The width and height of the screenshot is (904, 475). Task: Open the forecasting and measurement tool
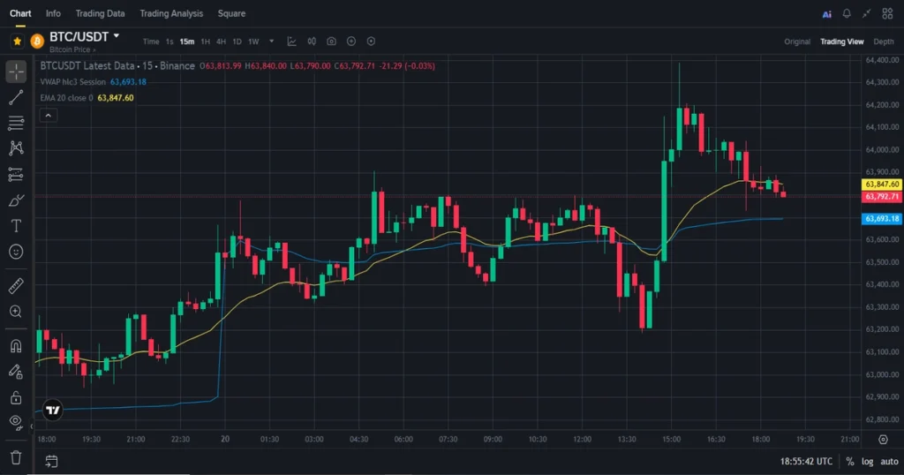[x=16, y=174]
